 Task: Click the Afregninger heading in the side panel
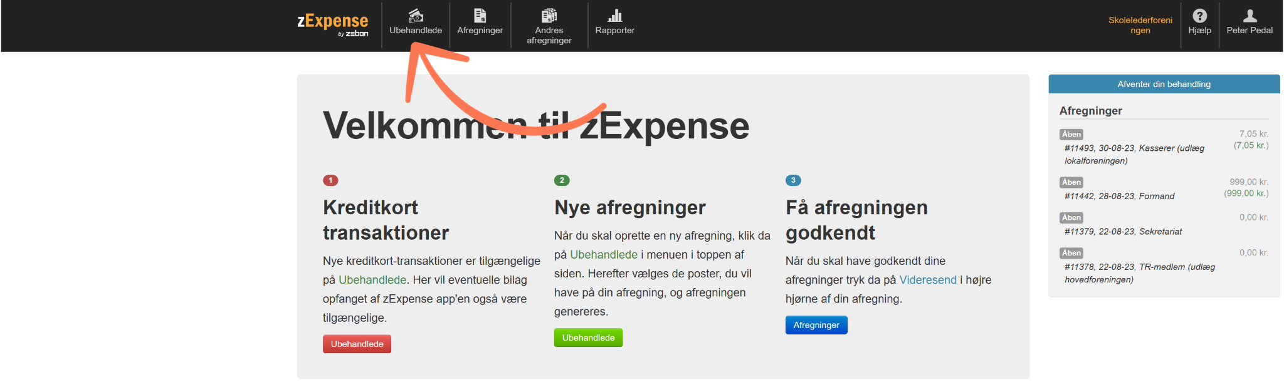[x=1090, y=111]
